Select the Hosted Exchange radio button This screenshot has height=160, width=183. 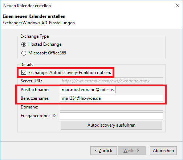(x=24, y=44)
